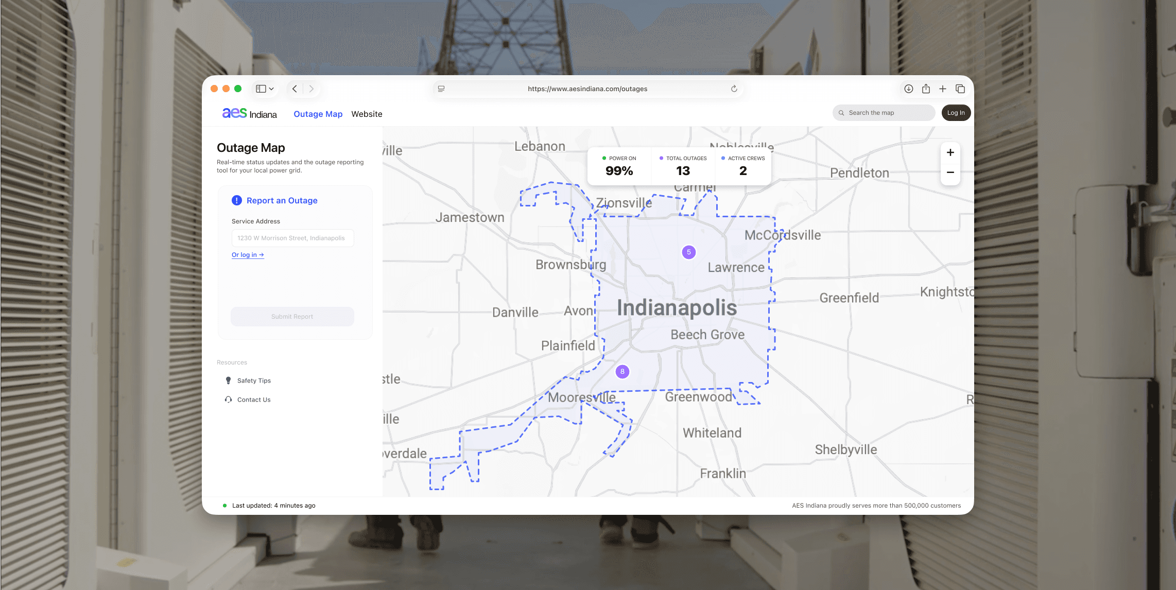Click the map zoom out minus button

coord(950,172)
